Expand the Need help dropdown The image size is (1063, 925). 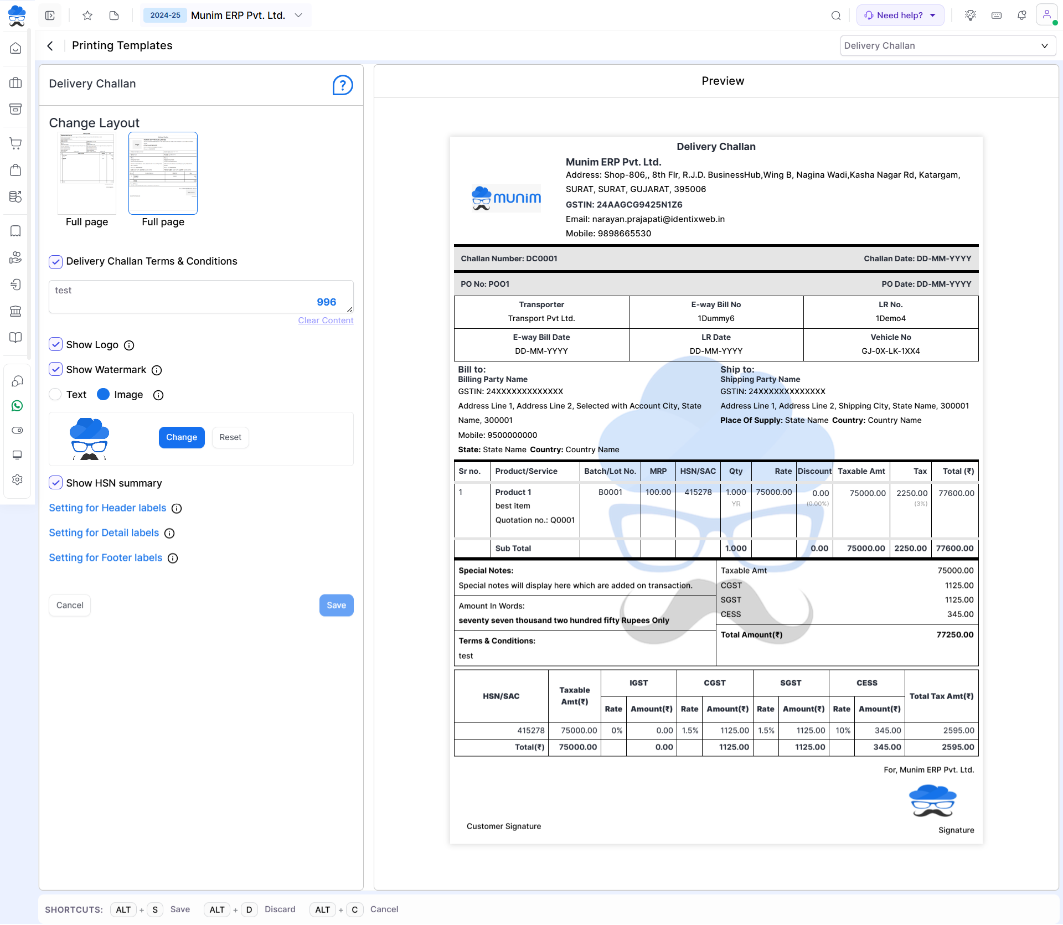(900, 15)
